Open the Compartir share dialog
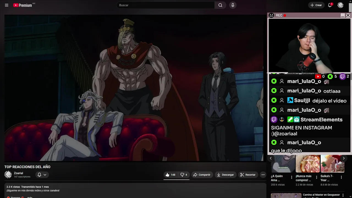This screenshot has height=198, width=352. [202, 175]
